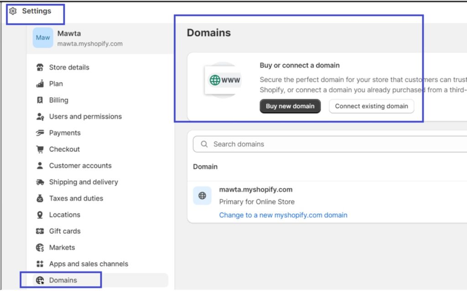This screenshot has width=467, height=291.
Task: Click the Maw store avatar
Action: [x=43, y=38]
